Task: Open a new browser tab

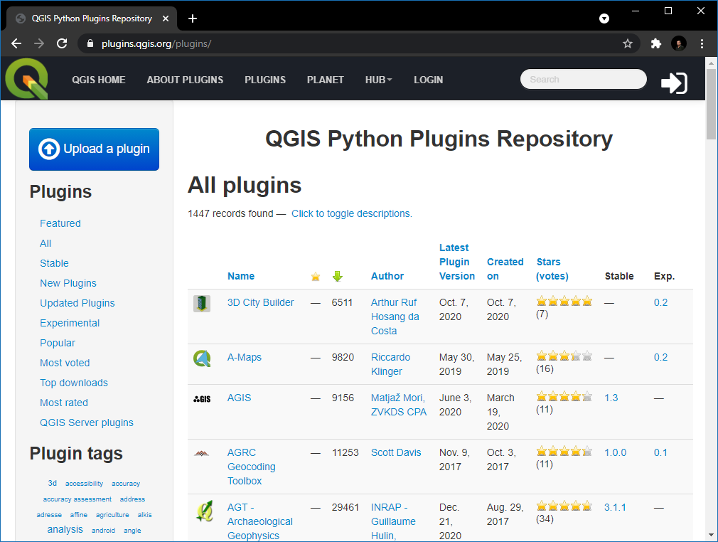Action: point(193,18)
